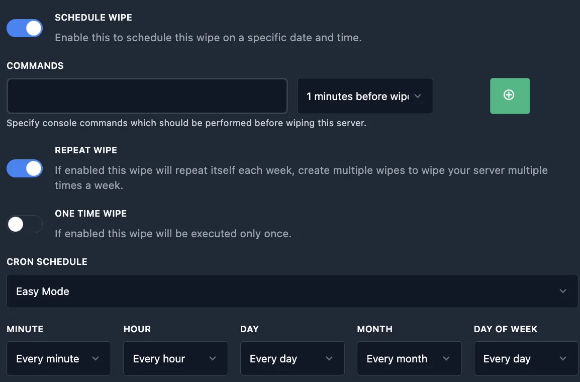Click chevron arrow in Every hour box

pyautogui.click(x=213, y=358)
